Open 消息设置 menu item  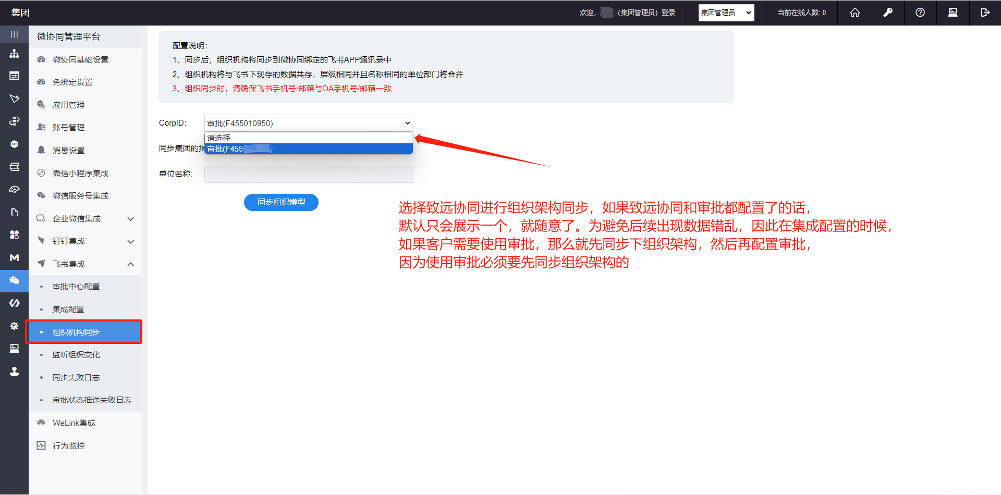pos(86,151)
